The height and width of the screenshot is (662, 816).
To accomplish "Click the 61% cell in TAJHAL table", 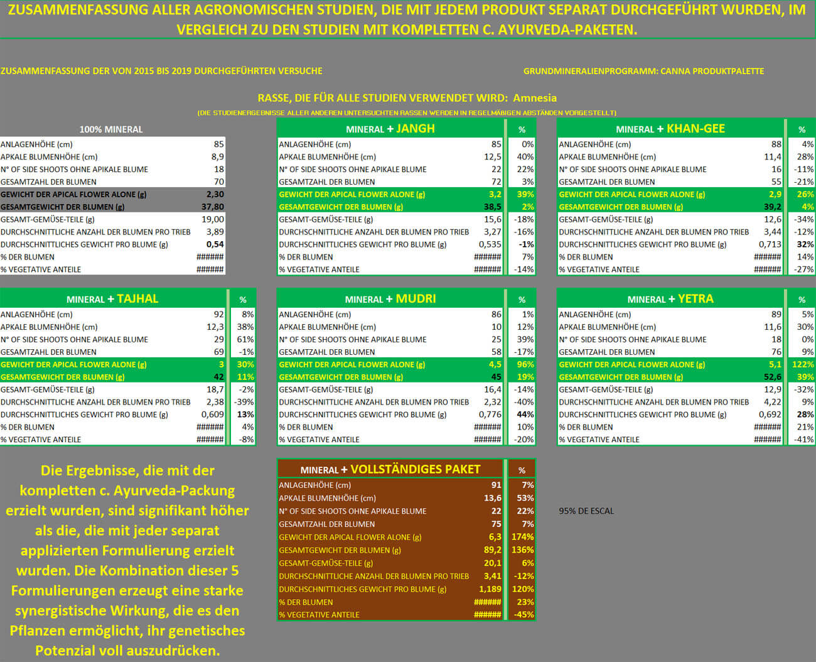I will point(245,339).
